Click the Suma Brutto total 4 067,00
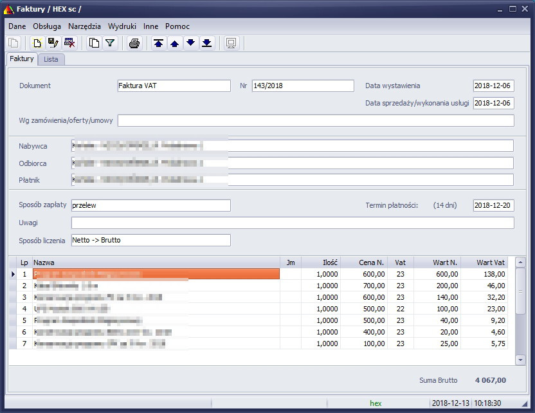Screen dimensions: 535x413 click(x=491, y=380)
